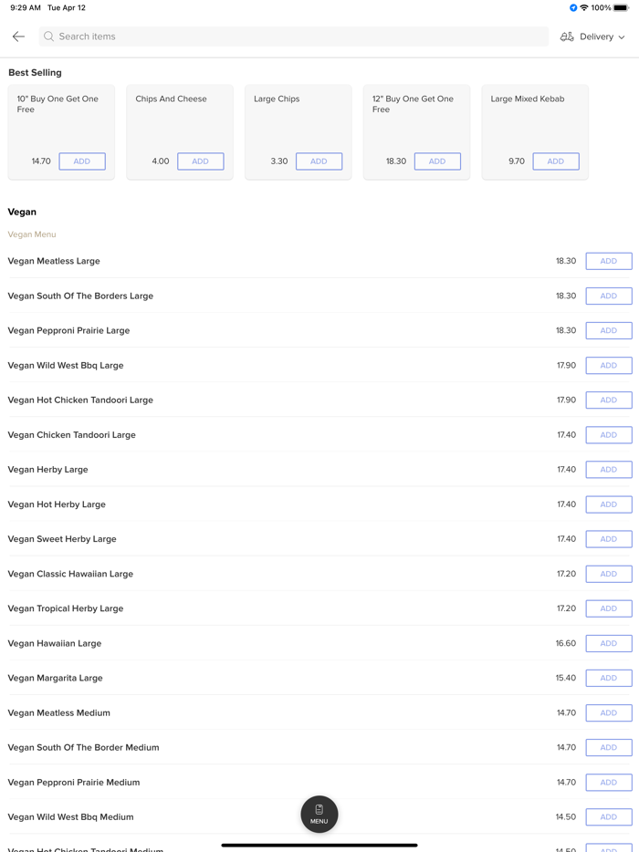Image resolution: width=639 pixels, height=852 pixels.
Task: Open the floating MENU button
Action: (319, 814)
